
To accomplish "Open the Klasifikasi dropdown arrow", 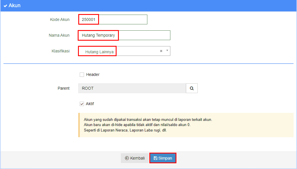I will (167, 50).
